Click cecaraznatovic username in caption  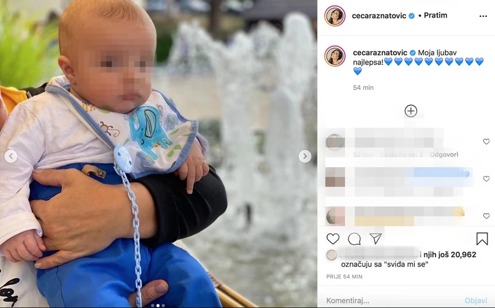pos(380,53)
